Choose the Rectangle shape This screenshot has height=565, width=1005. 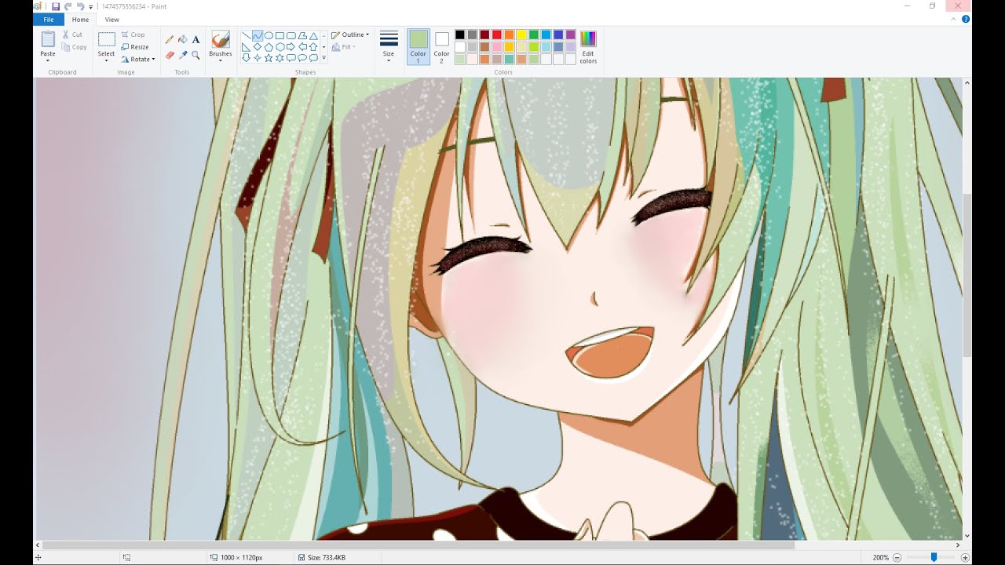[280, 35]
